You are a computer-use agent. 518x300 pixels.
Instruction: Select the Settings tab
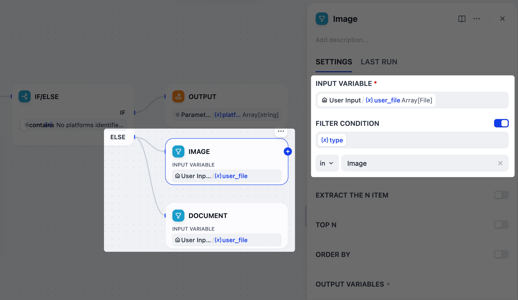[x=333, y=62]
